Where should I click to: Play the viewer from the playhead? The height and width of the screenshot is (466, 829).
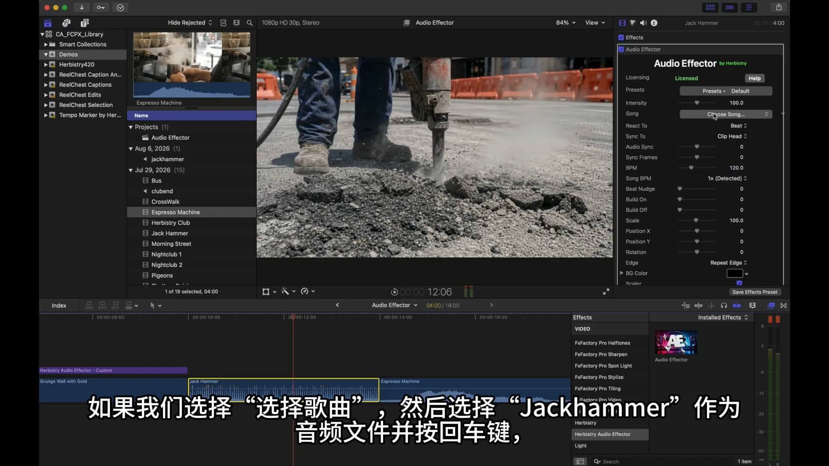394,292
